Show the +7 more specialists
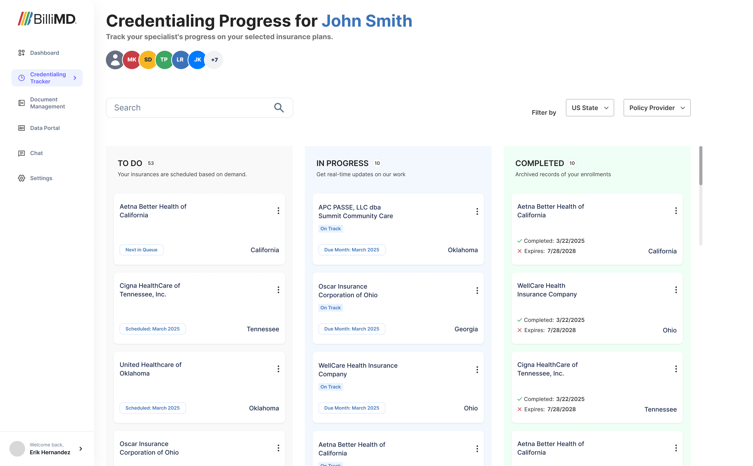The image size is (753, 466). 214,60
